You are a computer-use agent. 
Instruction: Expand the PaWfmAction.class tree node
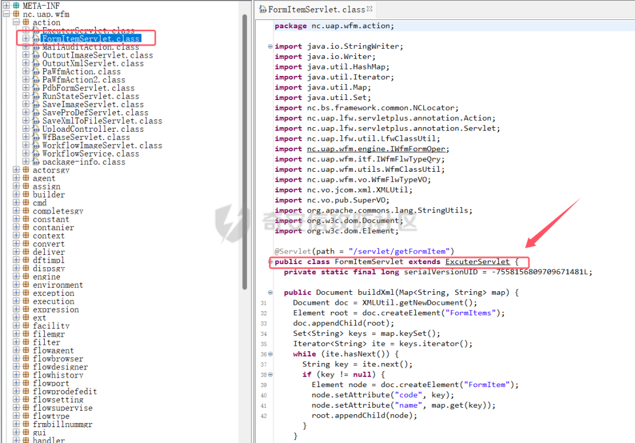(26, 71)
